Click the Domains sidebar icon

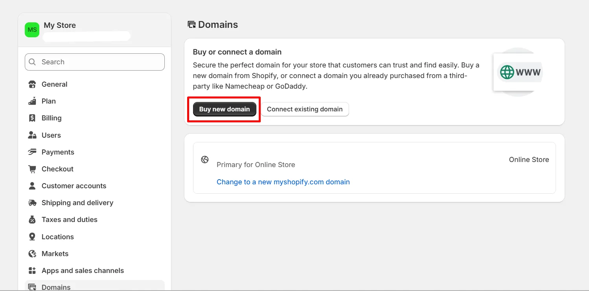[32, 287]
